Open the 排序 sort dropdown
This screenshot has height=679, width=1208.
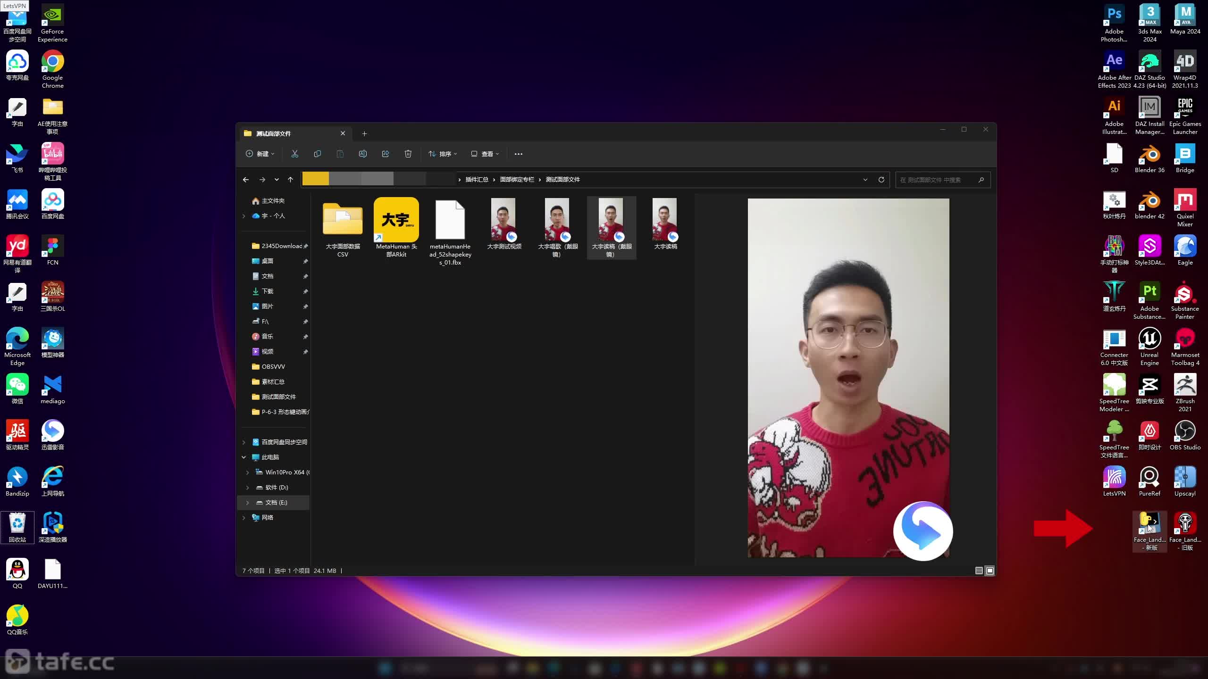(442, 154)
